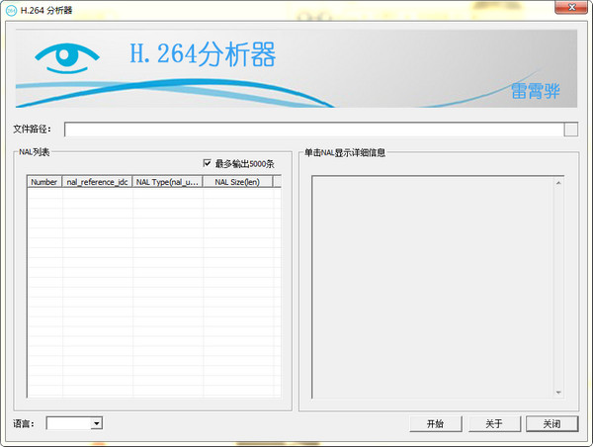Click inside the NAL detail information box
Screen dimensions: 593x447
point(438,285)
